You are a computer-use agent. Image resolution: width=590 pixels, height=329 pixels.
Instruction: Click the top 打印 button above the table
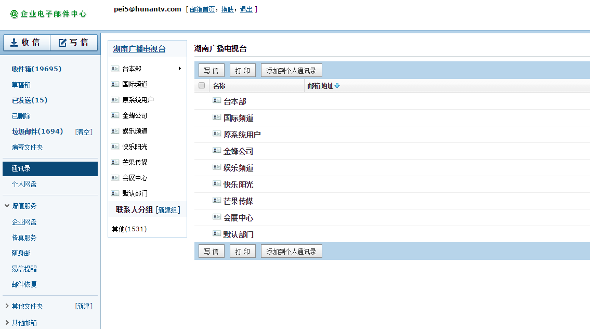[x=243, y=70]
